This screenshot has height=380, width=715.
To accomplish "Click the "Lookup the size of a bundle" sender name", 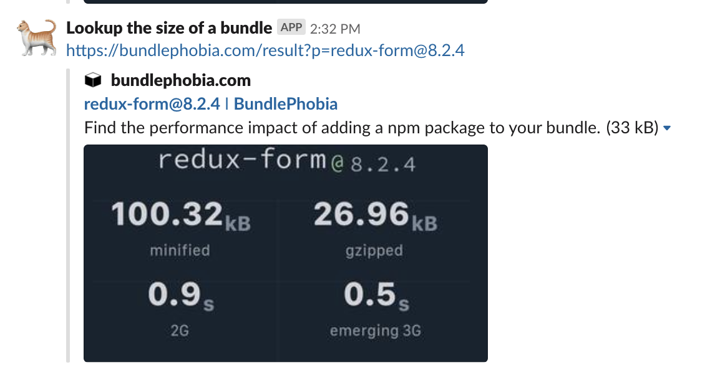I will [169, 28].
